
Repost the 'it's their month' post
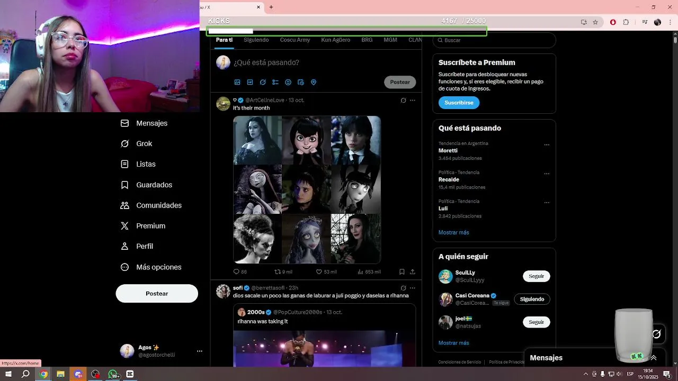pyautogui.click(x=283, y=272)
